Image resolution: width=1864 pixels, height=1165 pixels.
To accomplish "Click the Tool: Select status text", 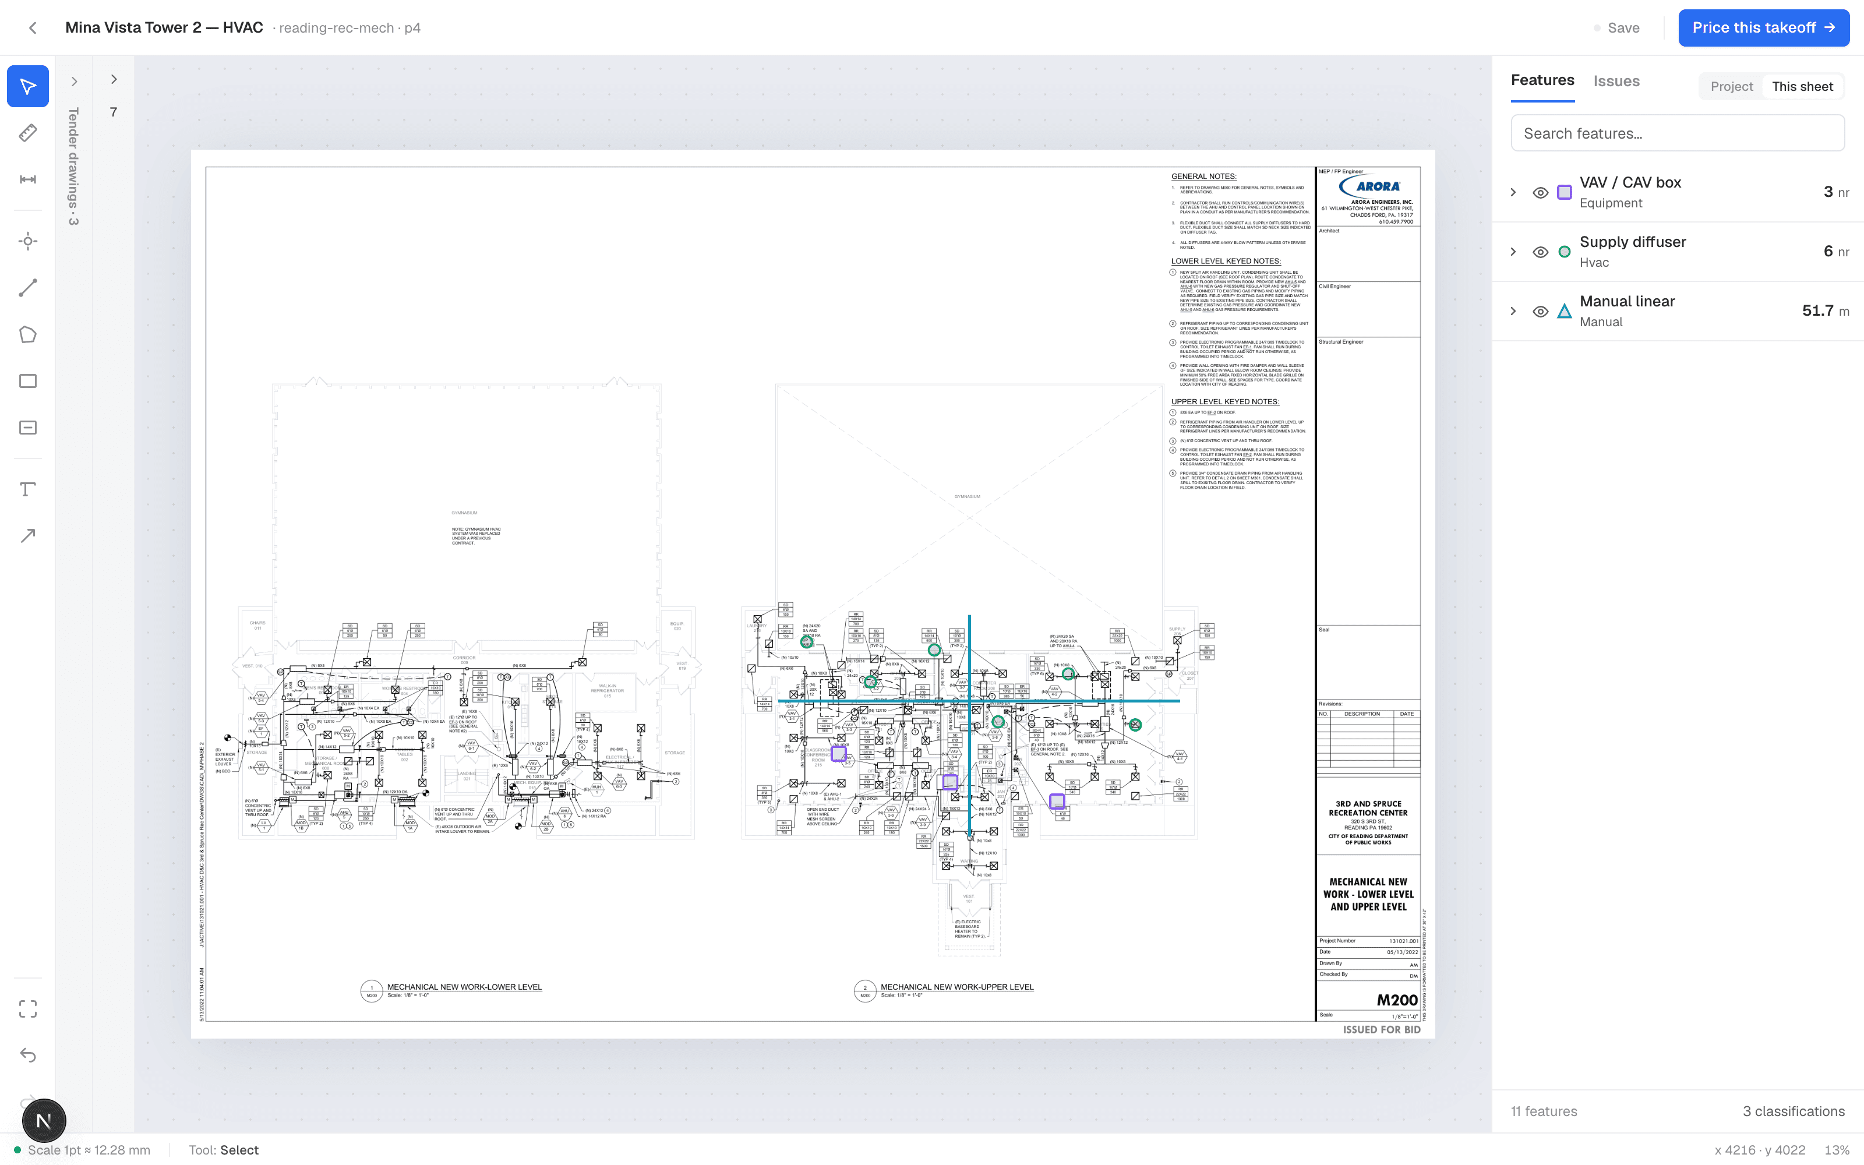I will tap(223, 1150).
